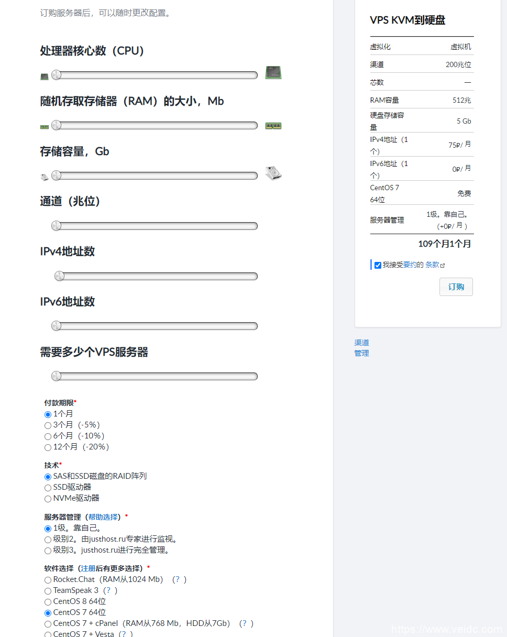Select the TeamSpeak 3 software option
The height and width of the screenshot is (637, 507).
click(48, 591)
